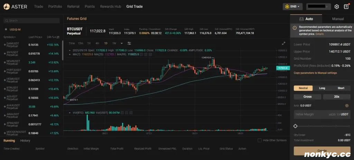This screenshot has height=160, width=354.
Task: Select the Short grid direction
Action: tap(341, 88)
